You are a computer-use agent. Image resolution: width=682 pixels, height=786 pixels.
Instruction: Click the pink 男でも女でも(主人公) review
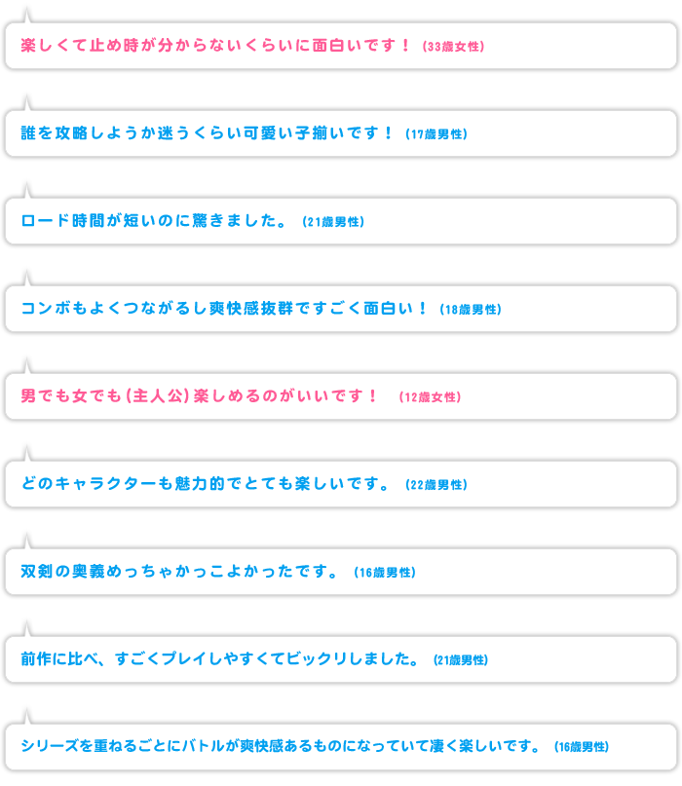pyautogui.click(x=199, y=396)
